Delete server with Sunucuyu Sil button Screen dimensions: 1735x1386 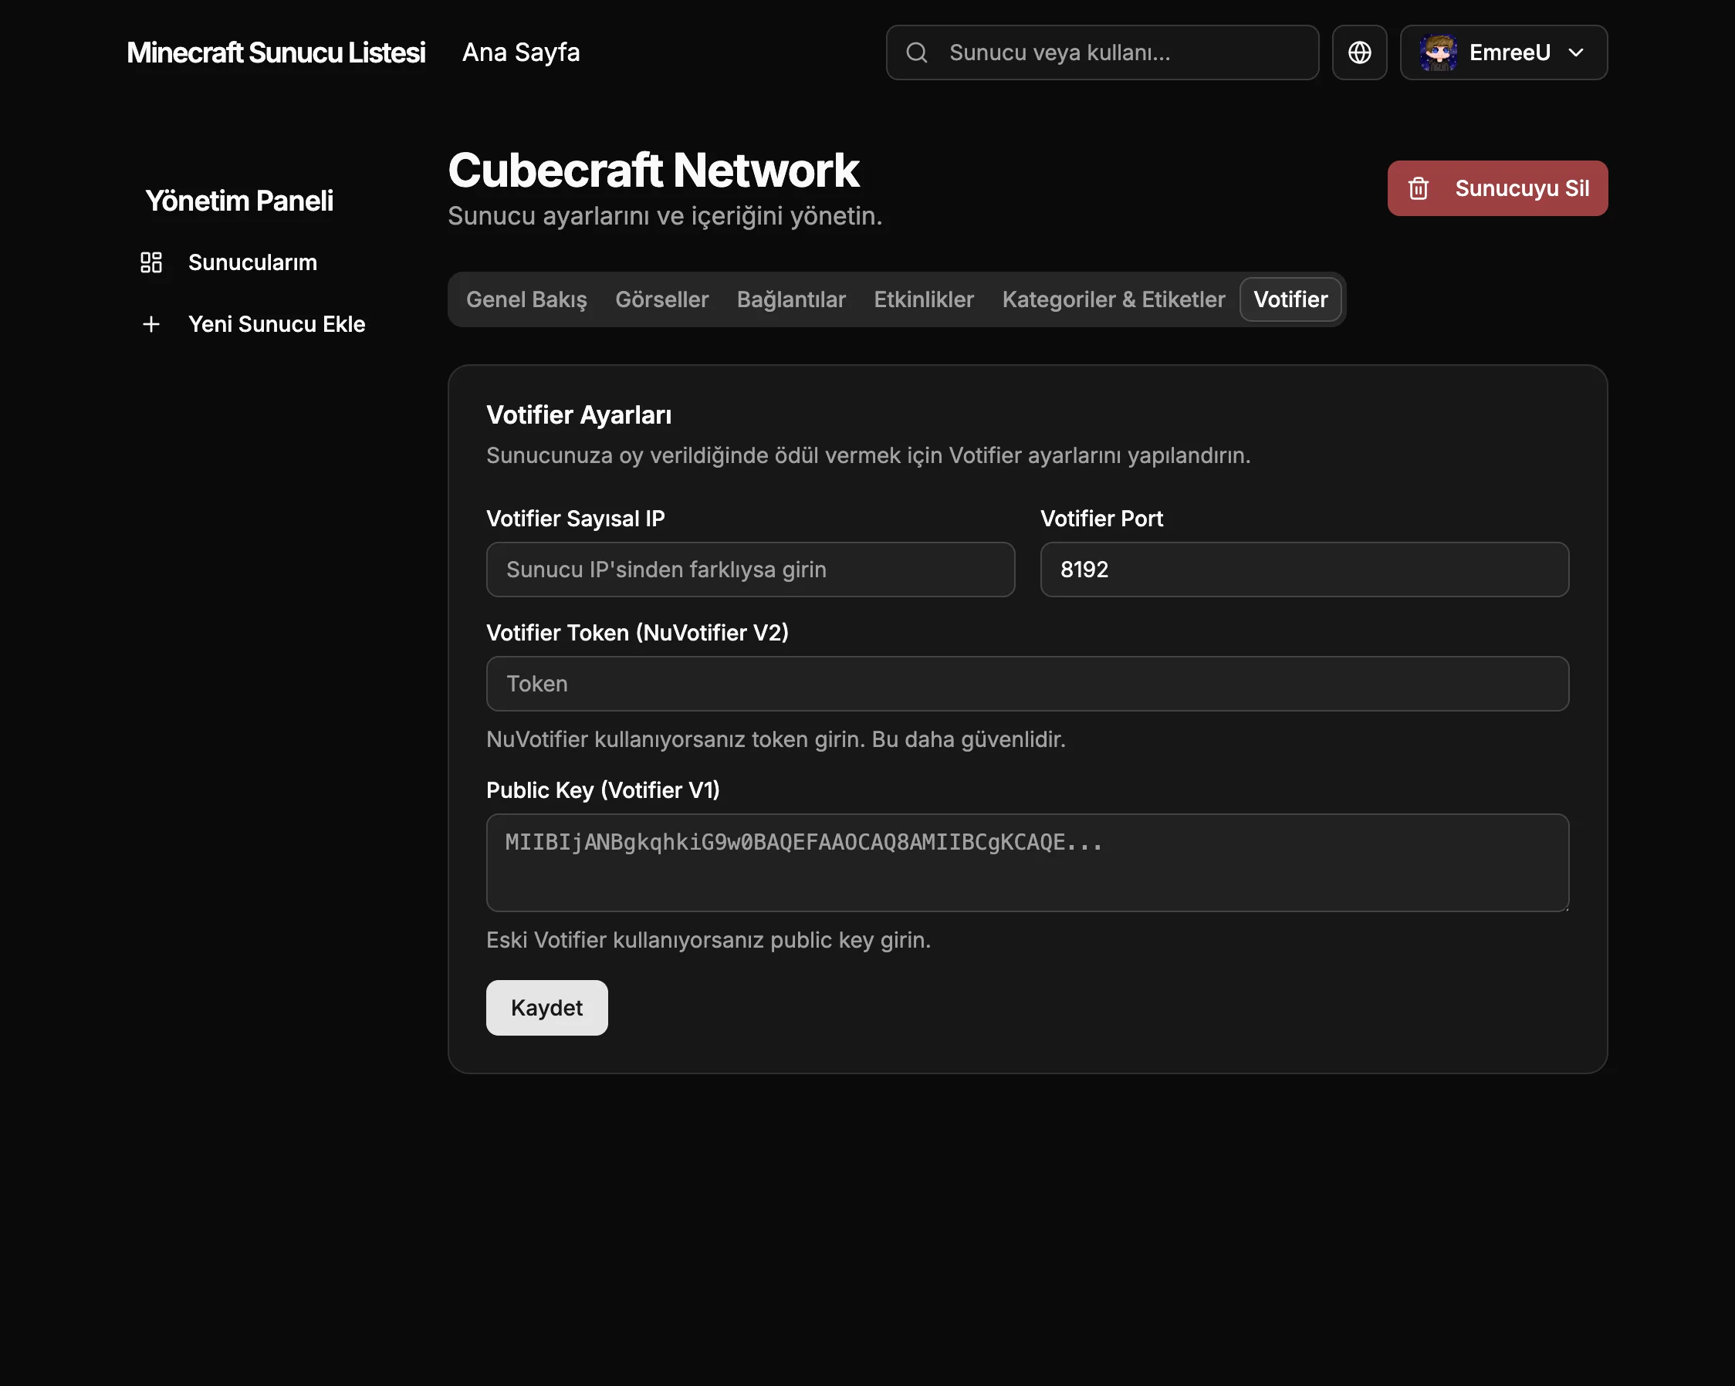pyautogui.click(x=1497, y=188)
